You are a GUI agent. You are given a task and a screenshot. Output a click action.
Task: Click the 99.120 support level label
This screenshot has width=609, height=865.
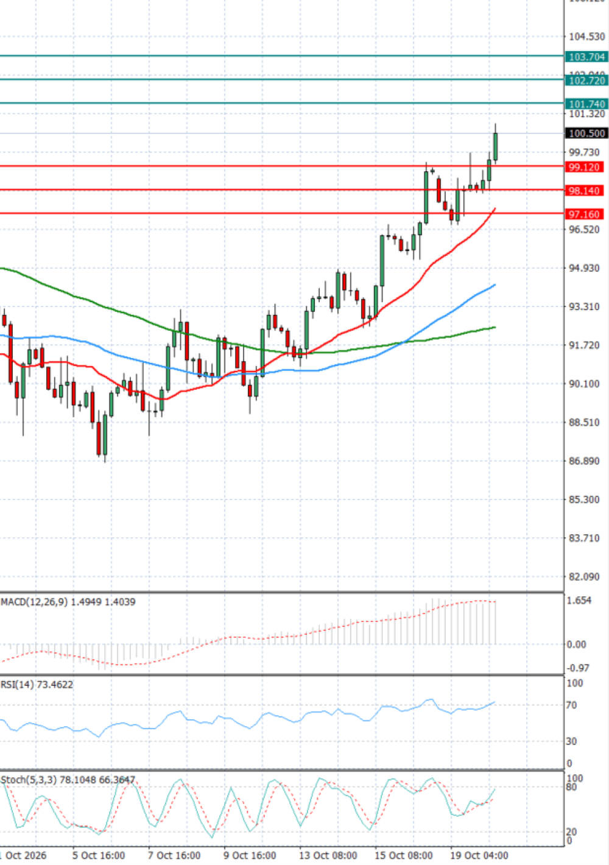tap(584, 167)
